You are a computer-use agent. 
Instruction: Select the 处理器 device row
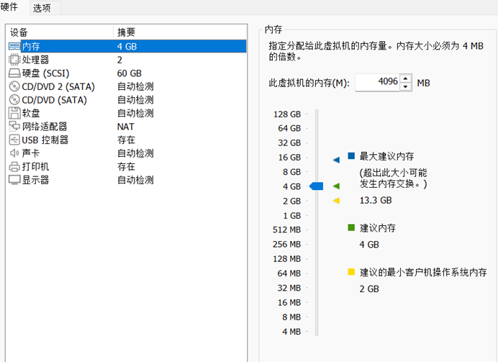[127, 60]
